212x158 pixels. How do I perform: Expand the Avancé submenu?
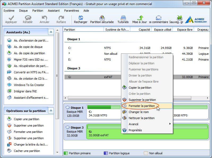point(147,124)
